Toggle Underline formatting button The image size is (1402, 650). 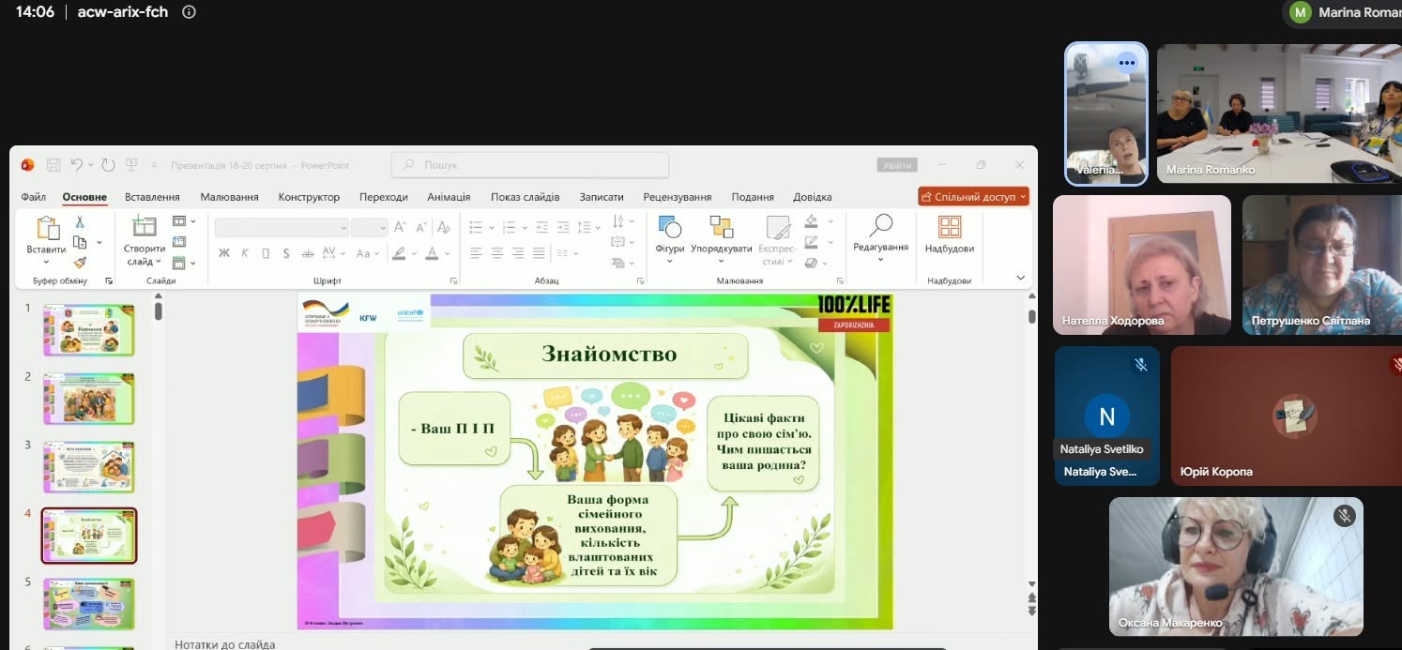coord(266,253)
